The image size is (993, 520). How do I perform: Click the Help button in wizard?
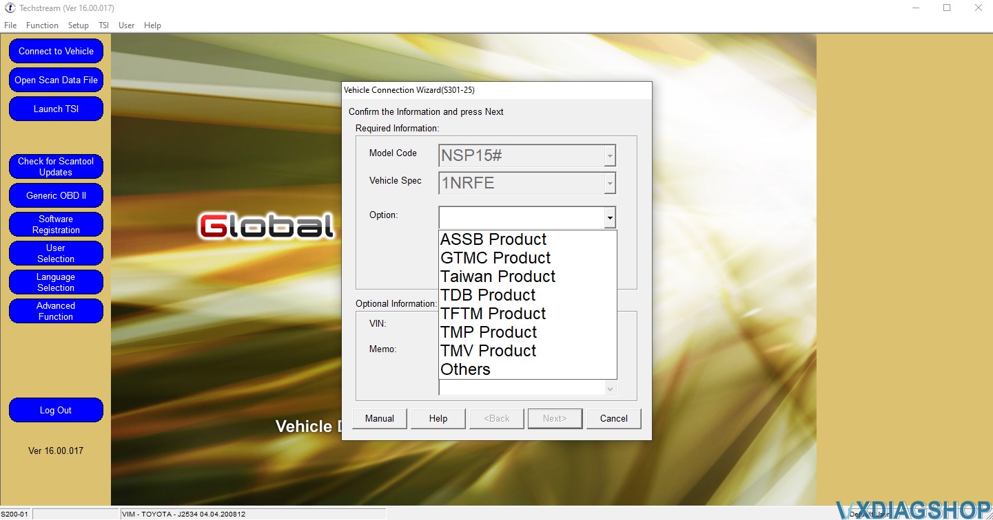point(438,418)
